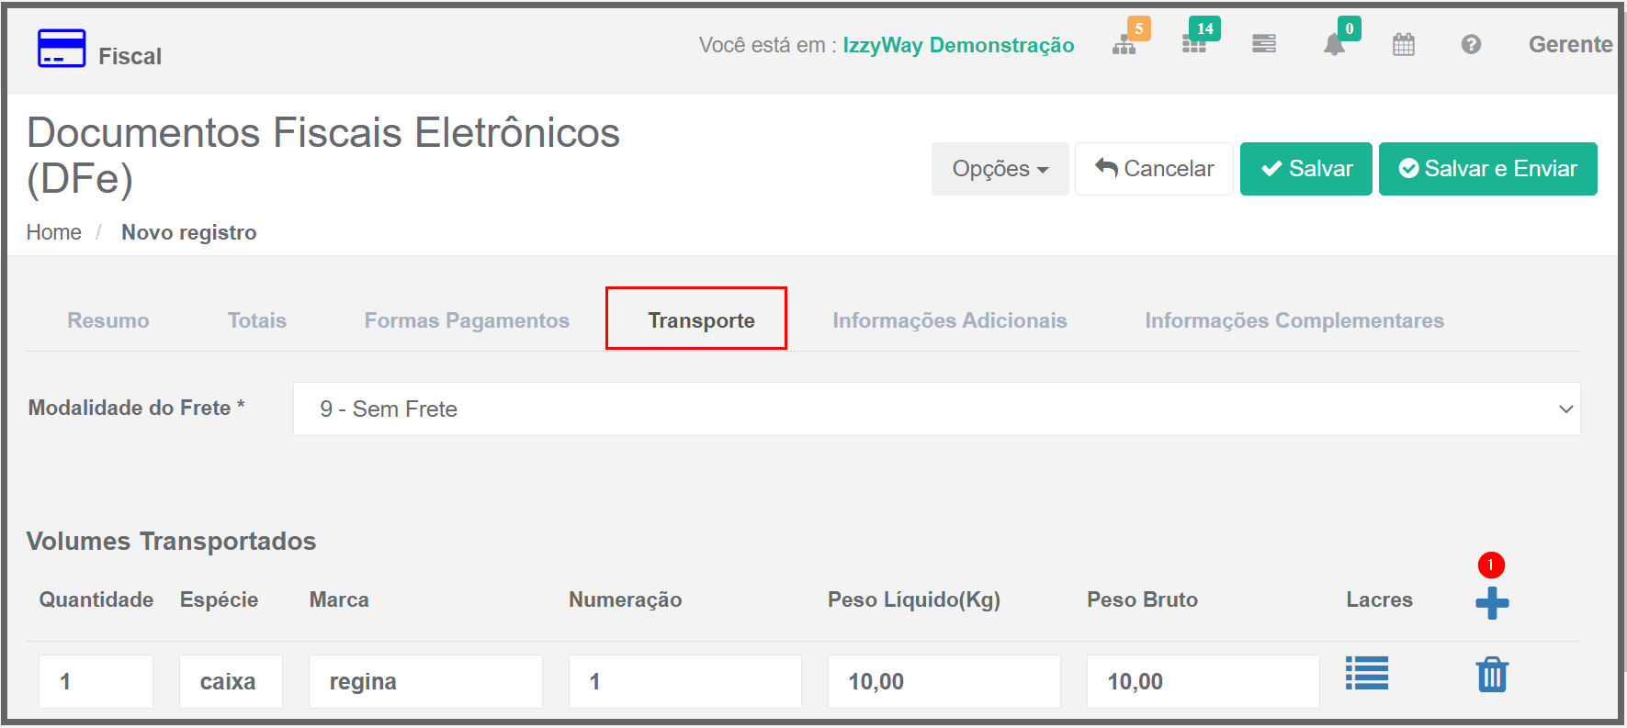Image resolution: width=1627 pixels, height=728 pixels.
Task: Open the Gerente user menu
Action: 1569,44
